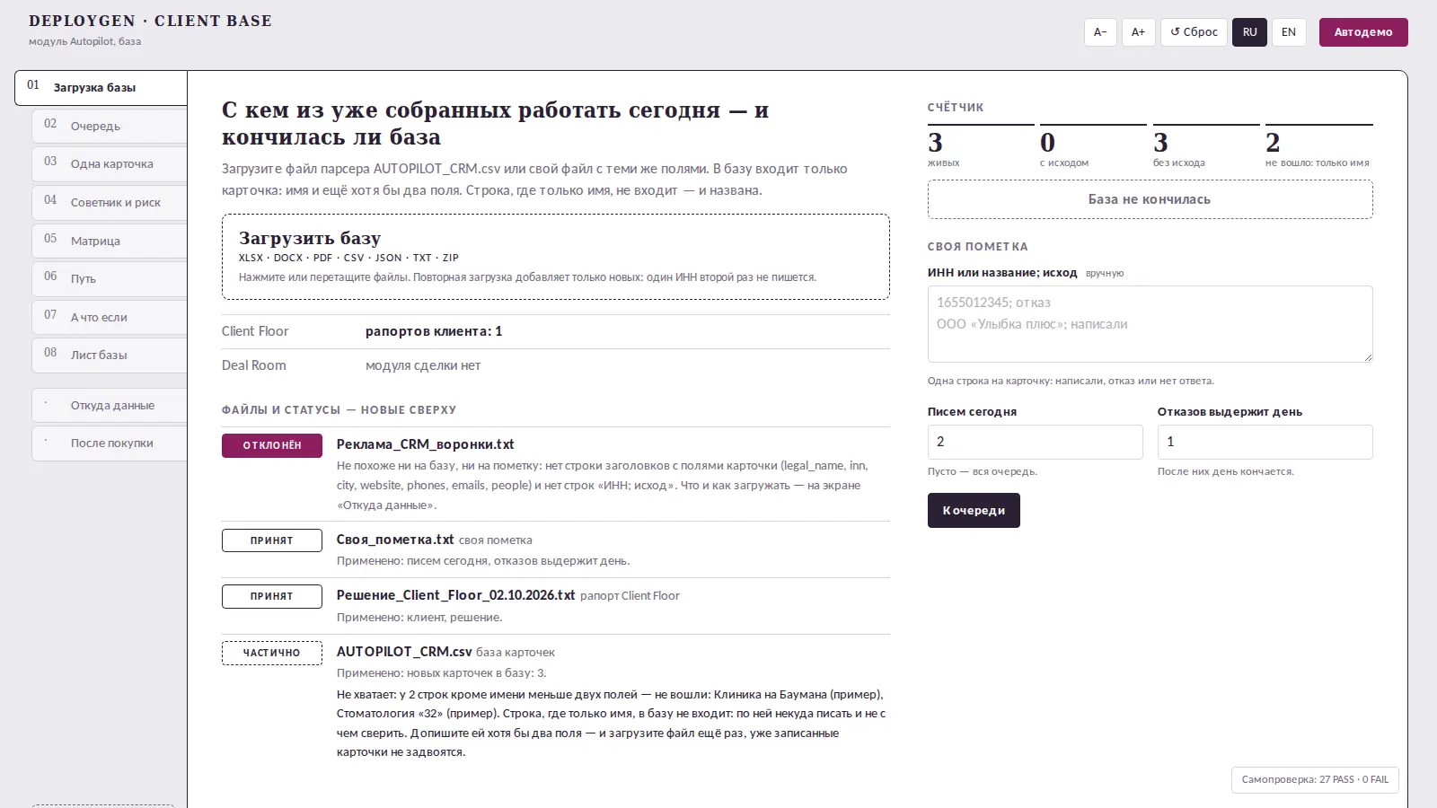Click the не вошло: только имя counter
1437x808 pixels.
[x=1319, y=147]
